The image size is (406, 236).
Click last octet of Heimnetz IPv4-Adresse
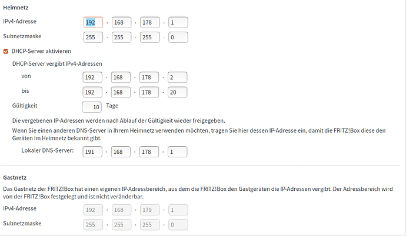tap(178, 22)
